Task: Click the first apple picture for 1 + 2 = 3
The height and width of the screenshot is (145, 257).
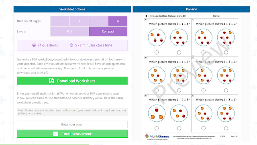Action: tap(157, 113)
